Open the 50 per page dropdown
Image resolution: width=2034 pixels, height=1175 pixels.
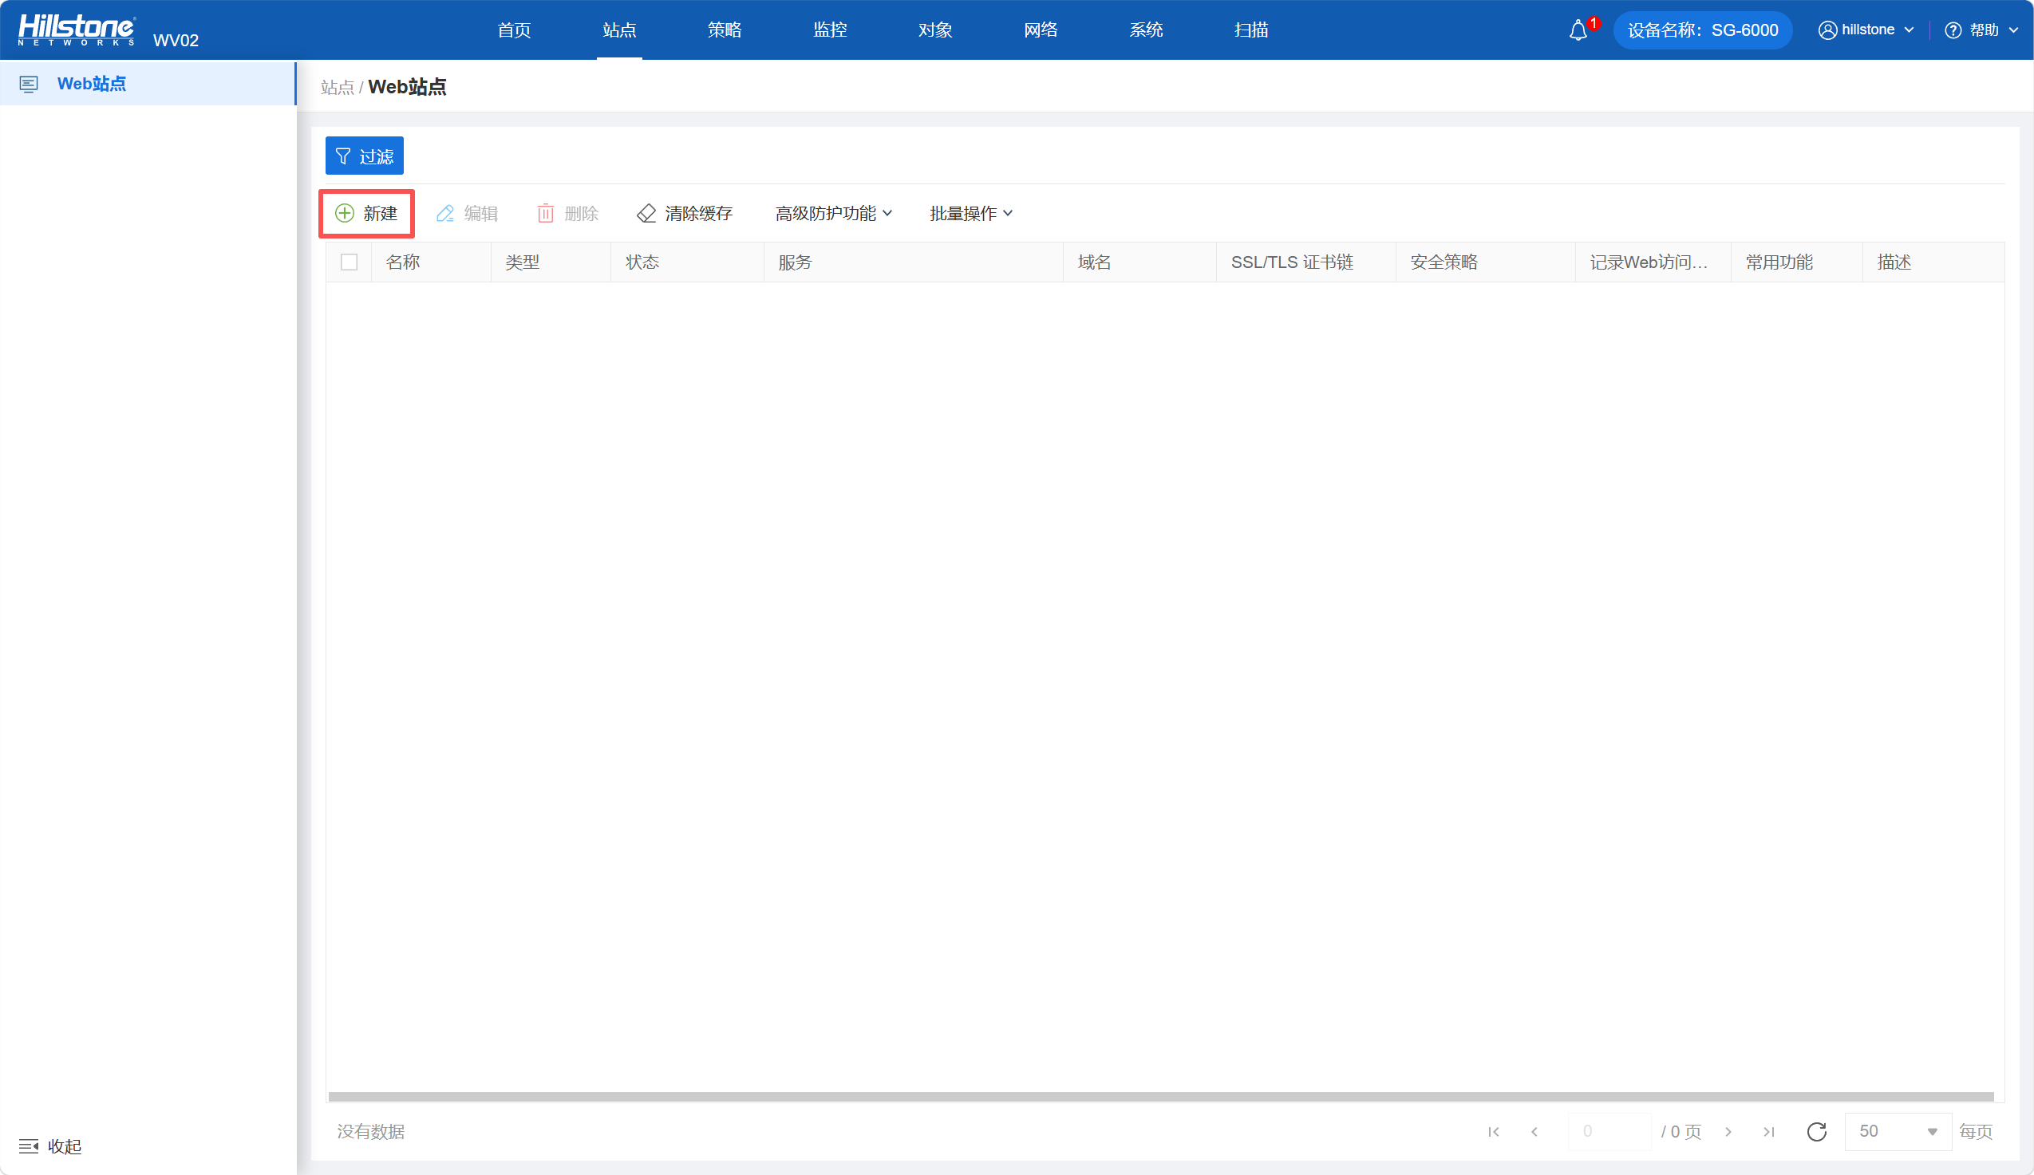point(1898,1131)
